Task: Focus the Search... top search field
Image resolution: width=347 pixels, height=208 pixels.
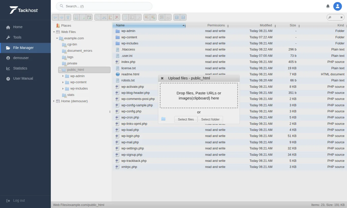Action: [104, 6]
